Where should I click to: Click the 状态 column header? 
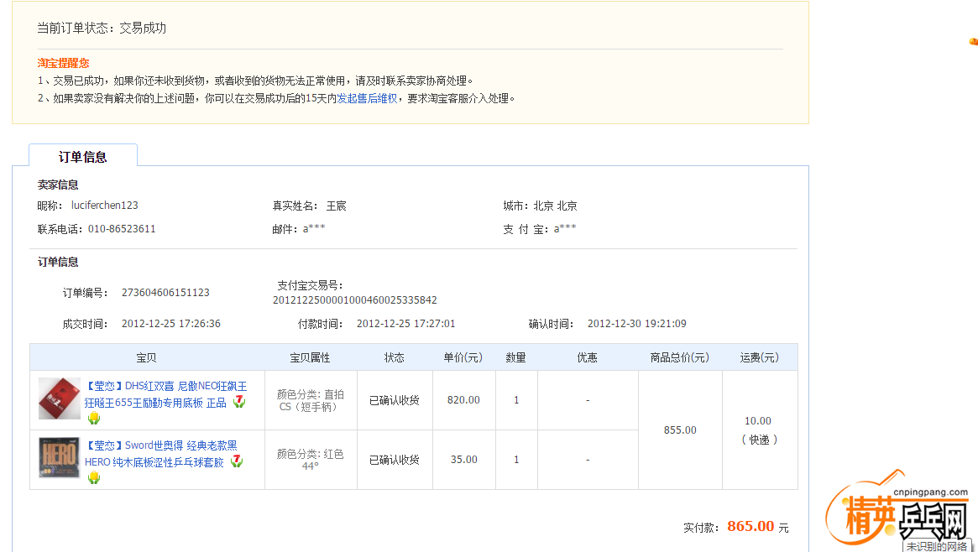click(x=395, y=357)
